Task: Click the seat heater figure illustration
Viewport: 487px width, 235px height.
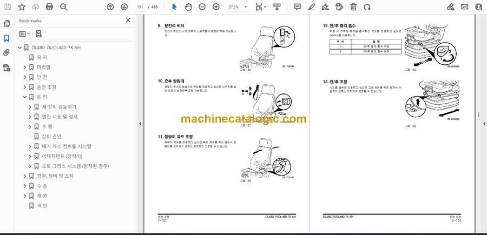Action: [x=267, y=47]
